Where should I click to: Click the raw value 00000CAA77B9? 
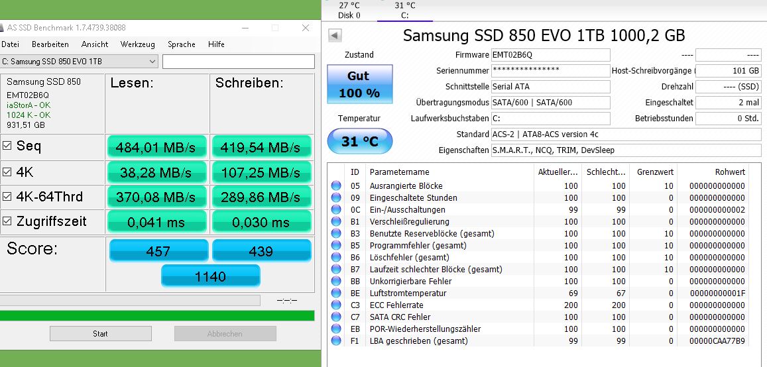pos(717,341)
